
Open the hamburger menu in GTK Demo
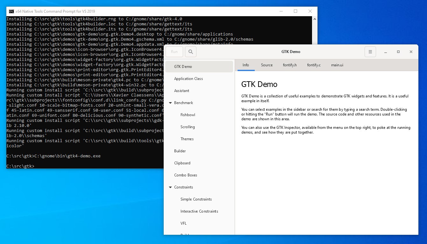click(x=370, y=52)
